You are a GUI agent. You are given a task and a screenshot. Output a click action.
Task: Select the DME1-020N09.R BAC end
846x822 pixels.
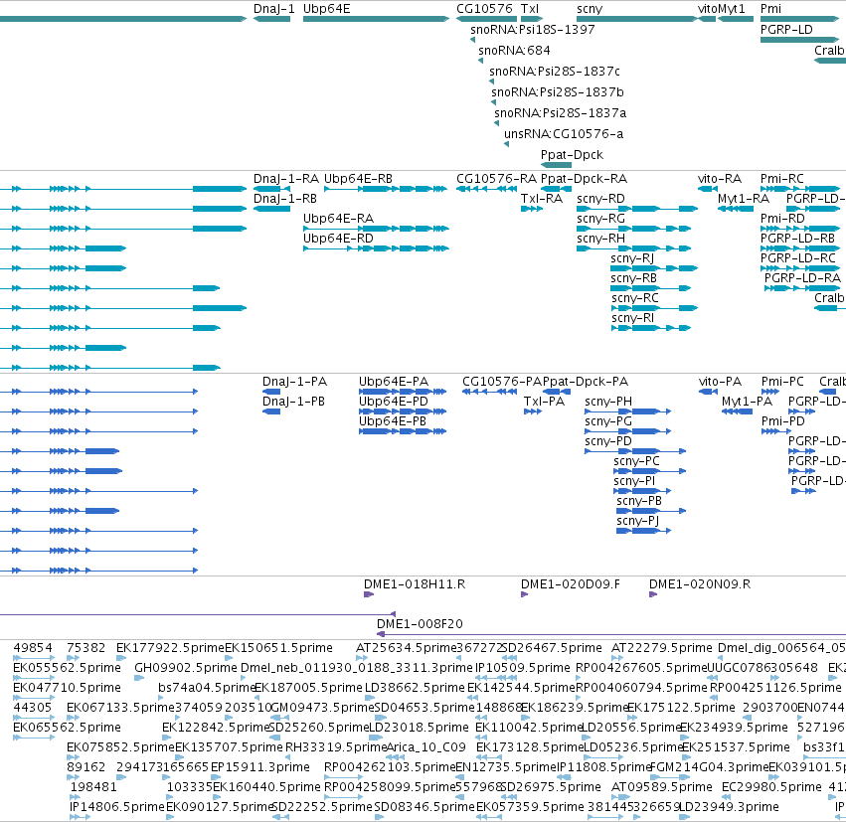click(x=653, y=594)
